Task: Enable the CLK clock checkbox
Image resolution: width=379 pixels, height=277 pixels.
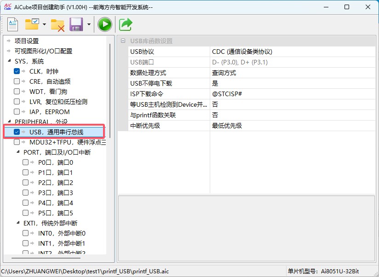Action: coord(17,71)
